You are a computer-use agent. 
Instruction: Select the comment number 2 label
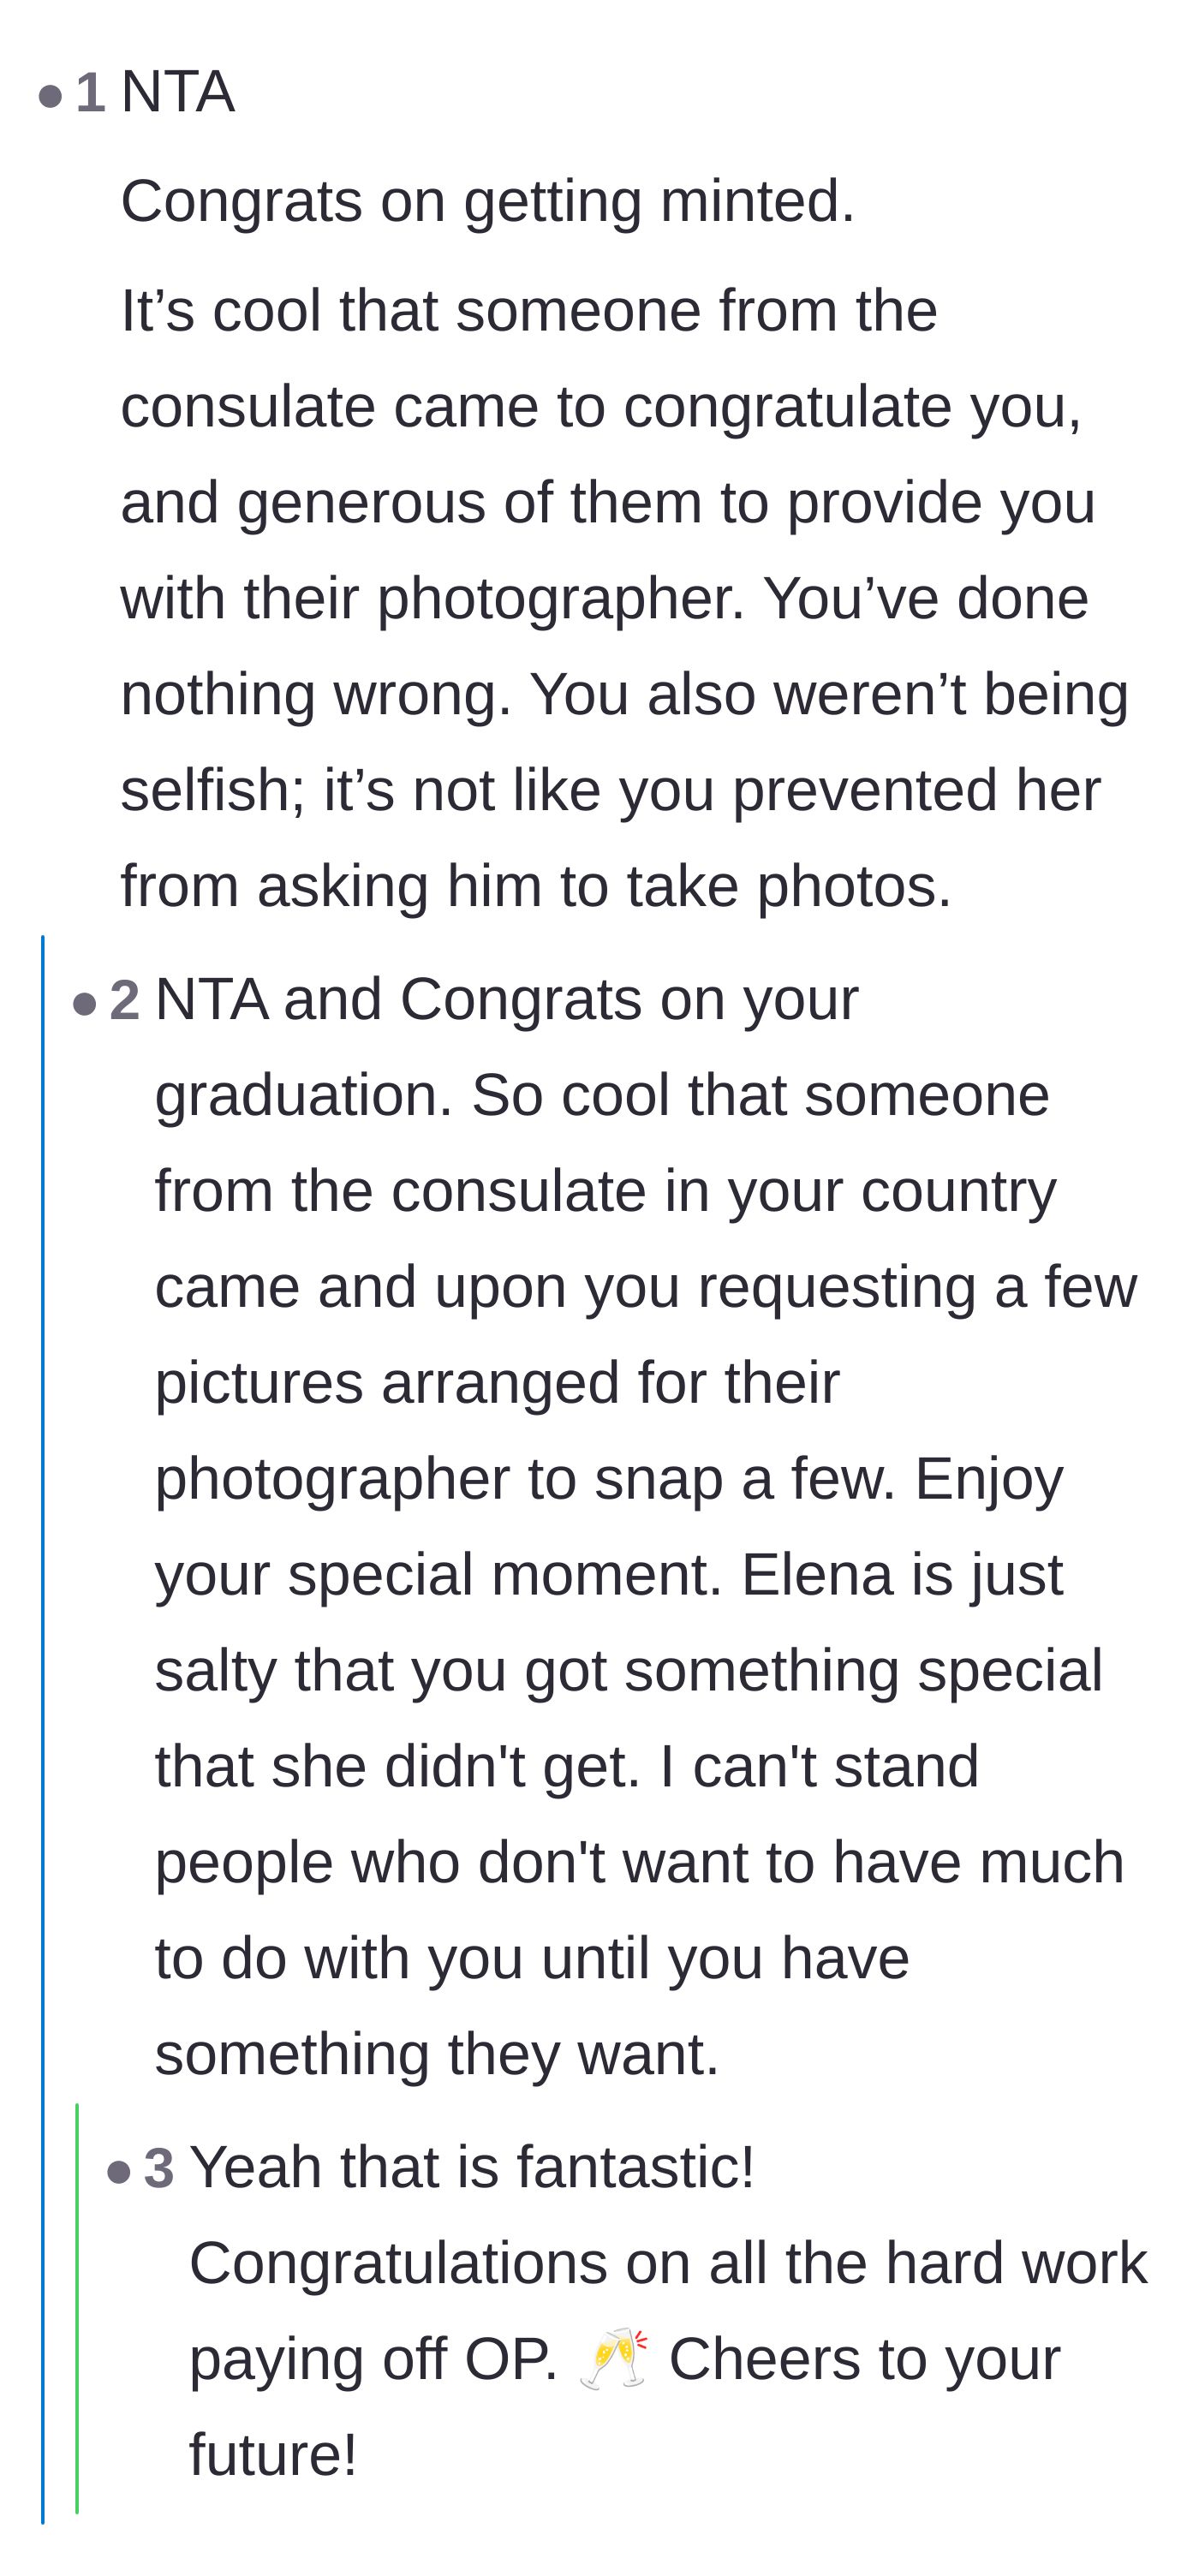(x=125, y=1000)
